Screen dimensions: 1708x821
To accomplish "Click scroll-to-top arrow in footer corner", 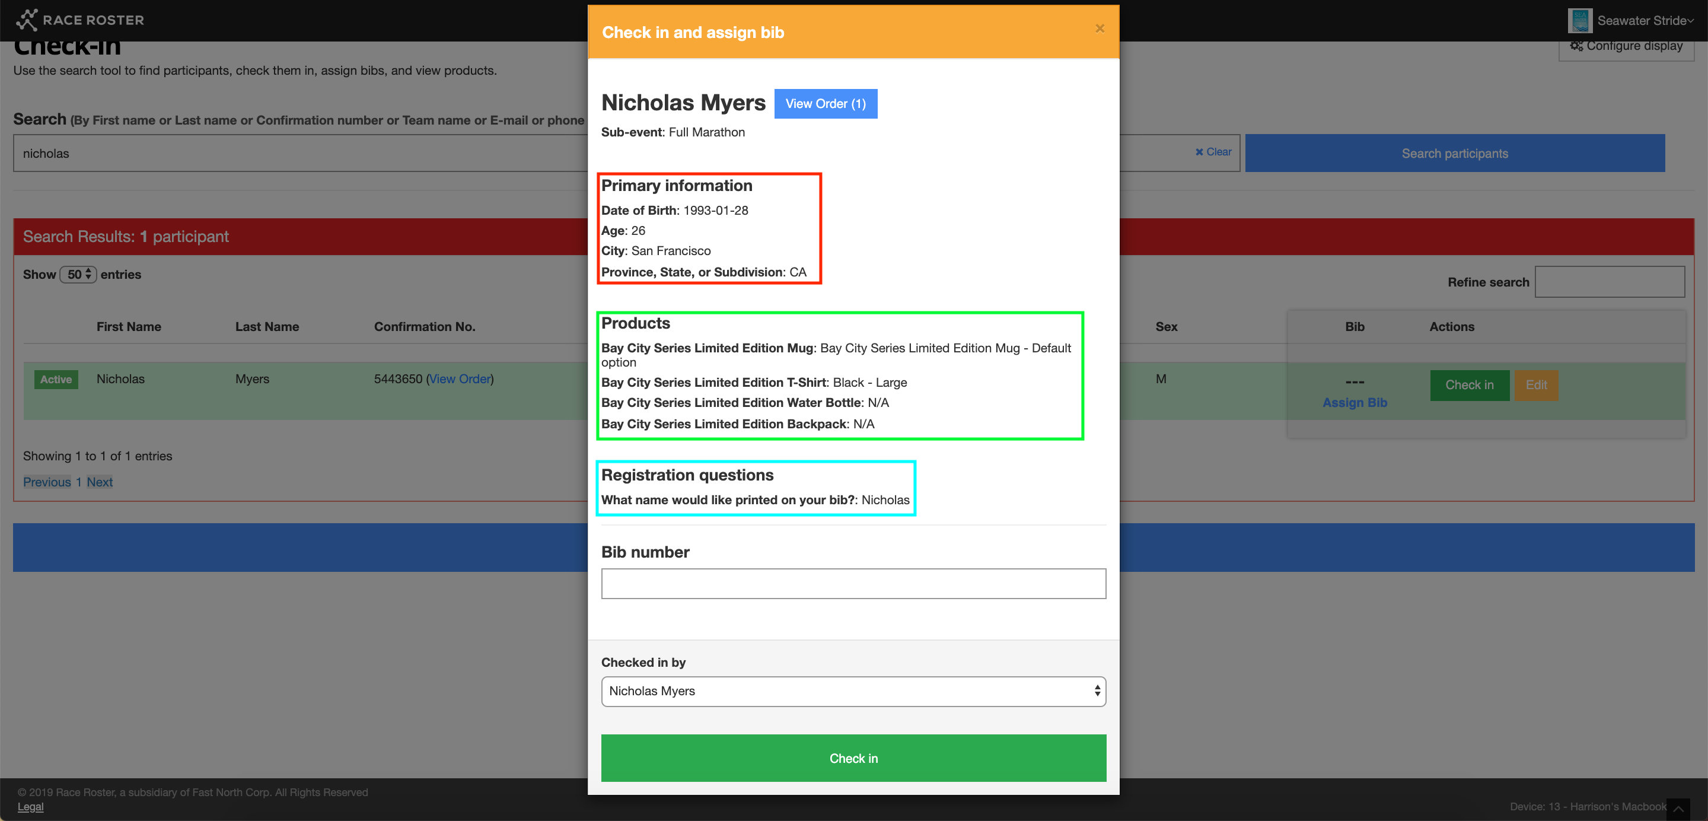I will pos(1678,809).
